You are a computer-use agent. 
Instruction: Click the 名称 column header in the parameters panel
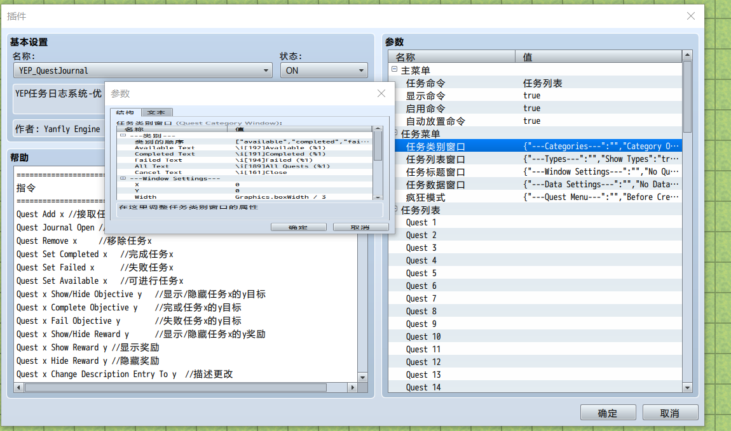(x=452, y=56)
